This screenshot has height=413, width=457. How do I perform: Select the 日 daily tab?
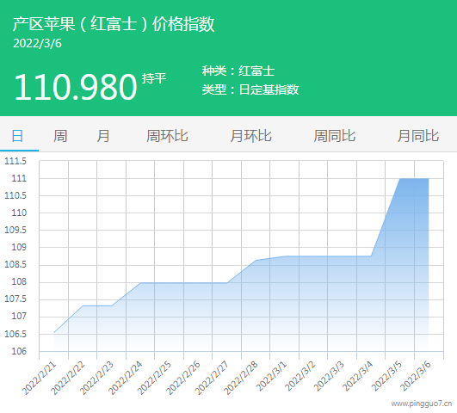coord(17,136)
